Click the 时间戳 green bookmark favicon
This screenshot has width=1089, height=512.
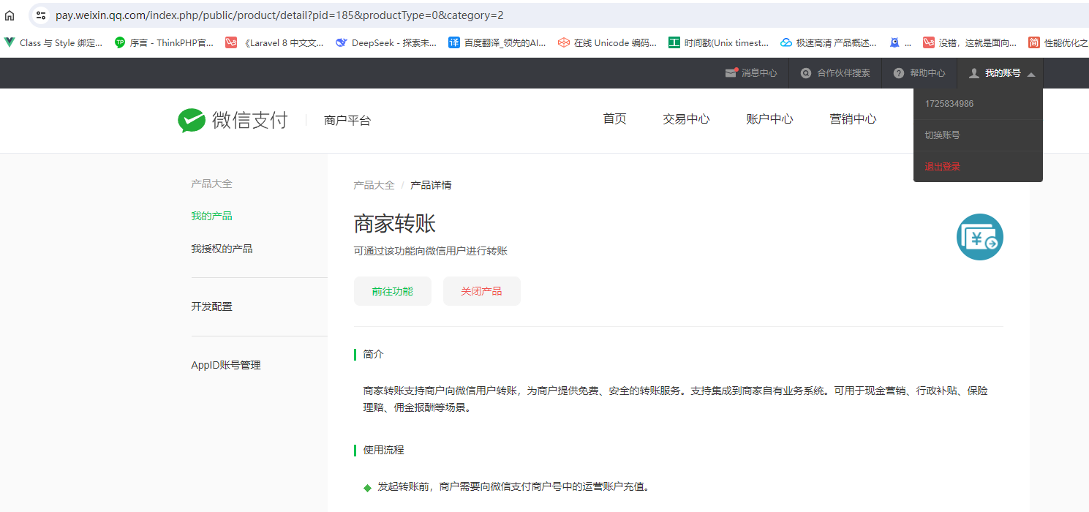coord(674,42)
